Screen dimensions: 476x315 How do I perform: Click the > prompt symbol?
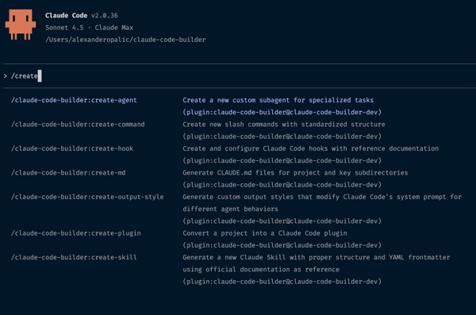click(6, 76)
